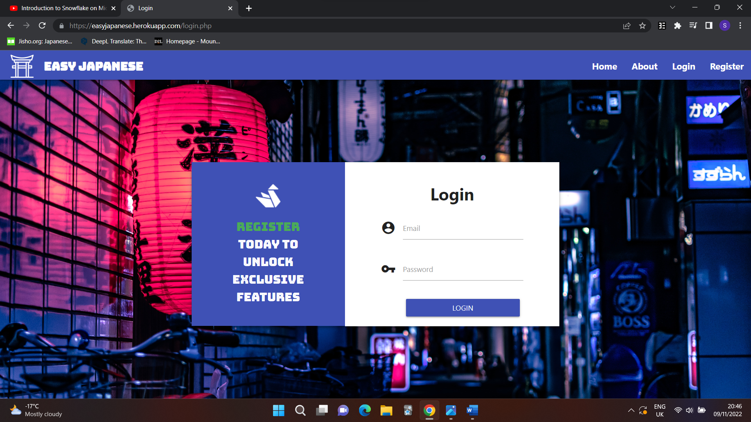Open the Chrome profile avatar S
Viewport: 751px width, 422px height.
725,26
